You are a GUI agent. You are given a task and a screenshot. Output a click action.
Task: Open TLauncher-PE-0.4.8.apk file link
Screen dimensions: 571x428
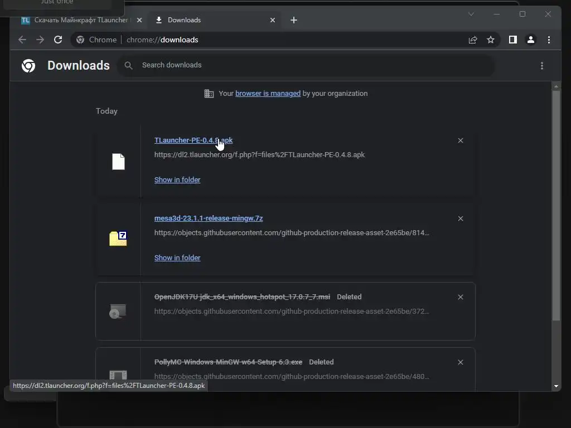pos(193,140)
